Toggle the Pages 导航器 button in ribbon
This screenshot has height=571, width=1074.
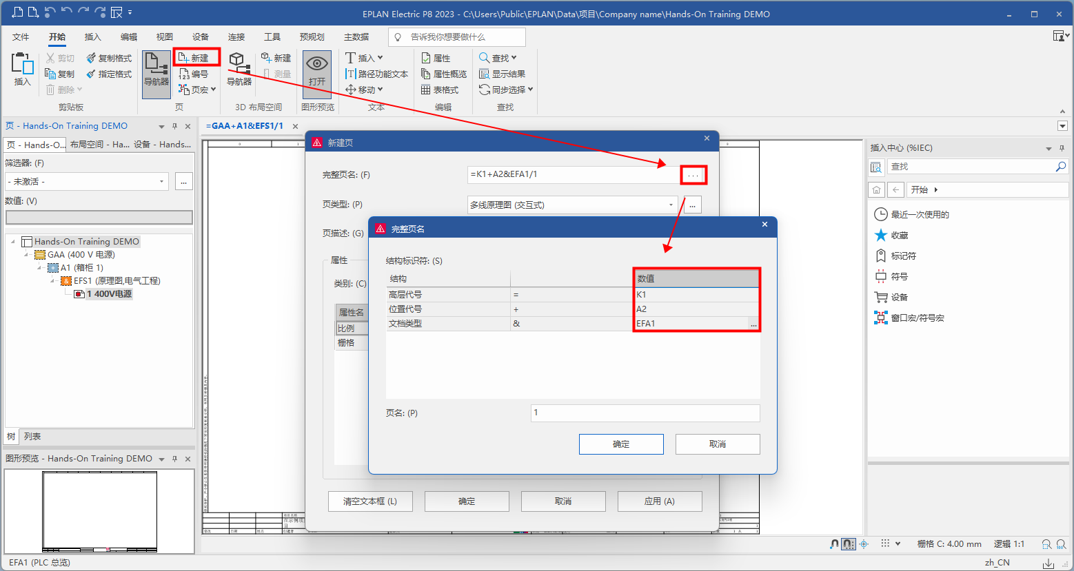156,70
